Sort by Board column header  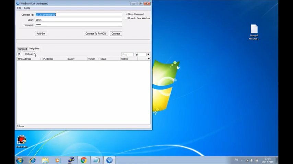(110, 59)
